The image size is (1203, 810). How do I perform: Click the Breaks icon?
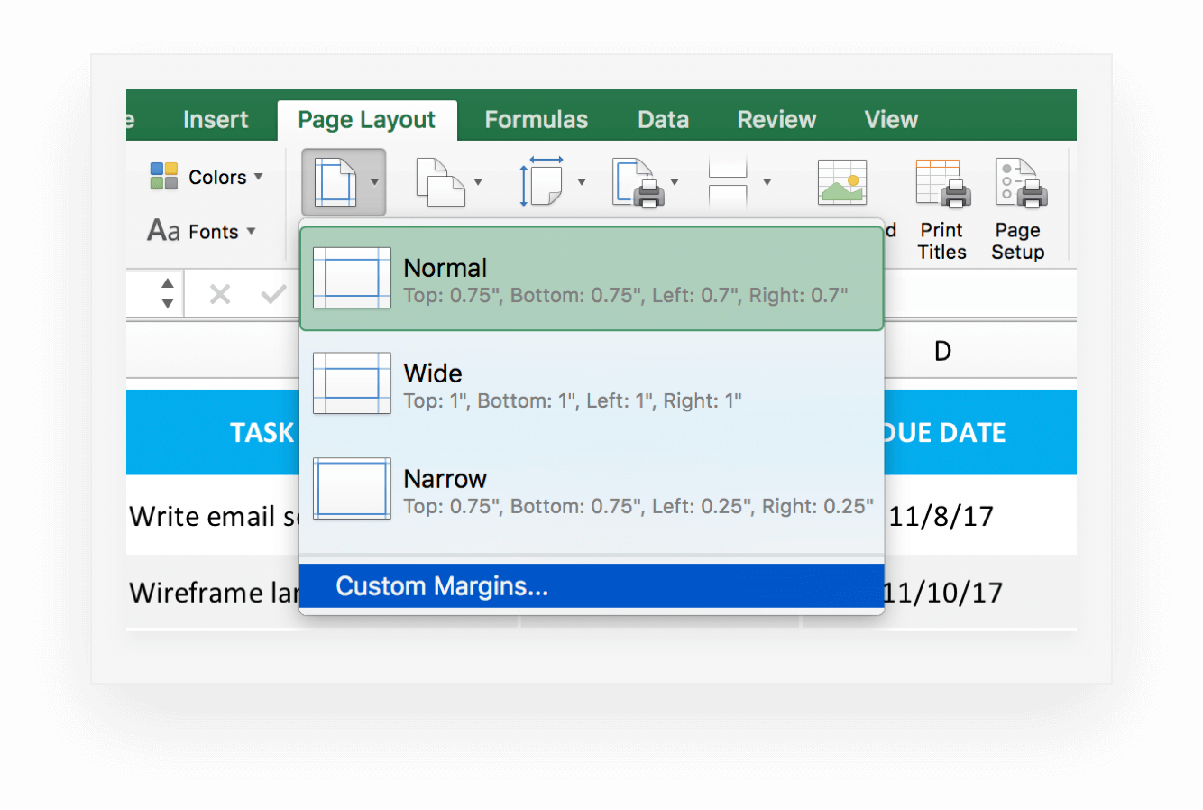(728, 182)
